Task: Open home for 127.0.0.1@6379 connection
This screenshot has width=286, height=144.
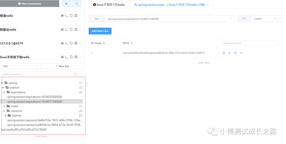Action: pos(62,43)
